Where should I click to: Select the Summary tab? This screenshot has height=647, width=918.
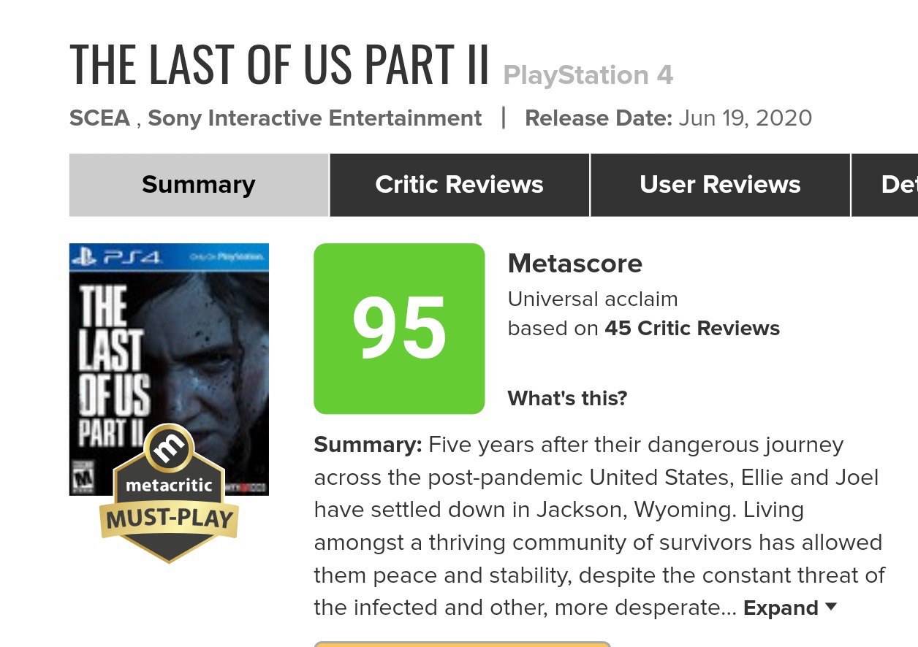199,185
